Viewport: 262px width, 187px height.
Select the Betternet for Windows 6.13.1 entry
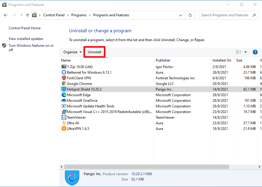coord(89,72)
